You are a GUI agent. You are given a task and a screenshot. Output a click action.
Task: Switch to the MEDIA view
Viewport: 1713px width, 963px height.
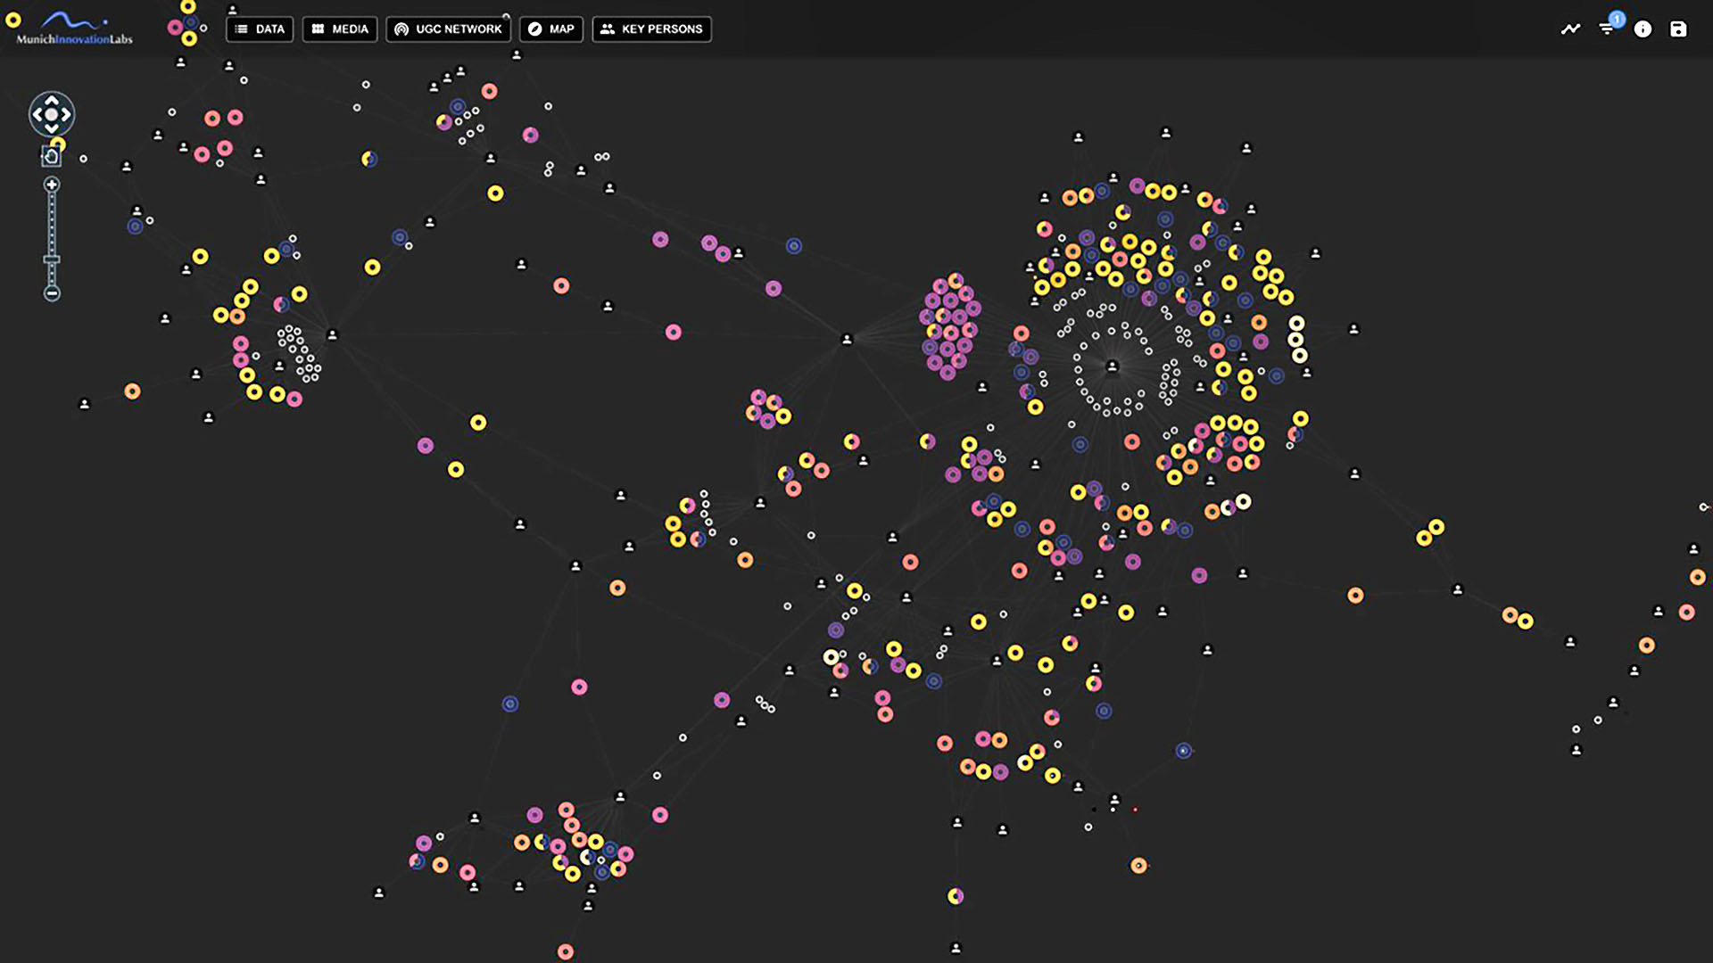340,29
